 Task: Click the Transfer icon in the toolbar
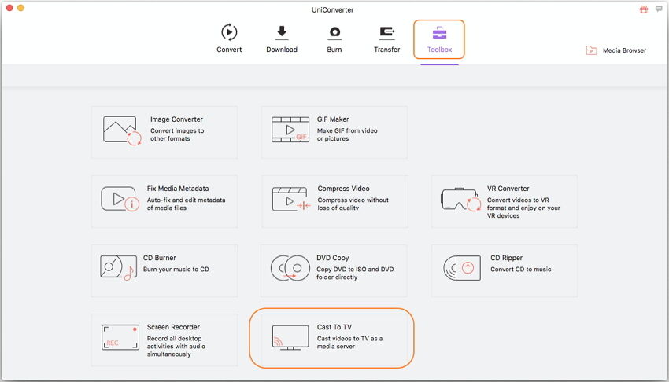(387, 32)
